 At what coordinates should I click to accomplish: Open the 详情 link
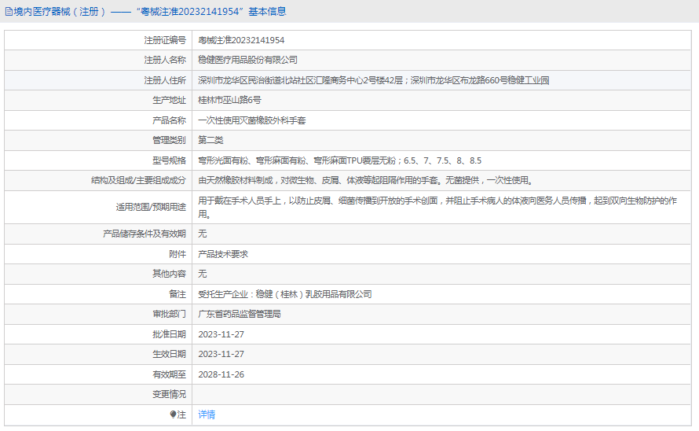pyautogui.click(x=207, y=415)
